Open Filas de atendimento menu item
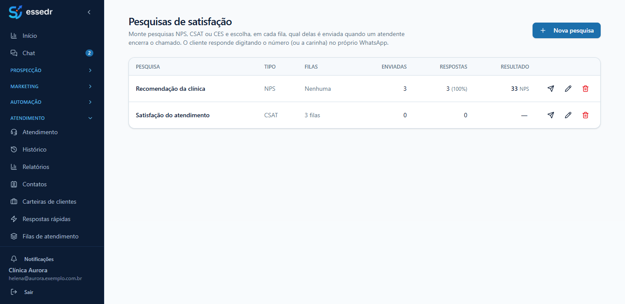 [52, 236]
